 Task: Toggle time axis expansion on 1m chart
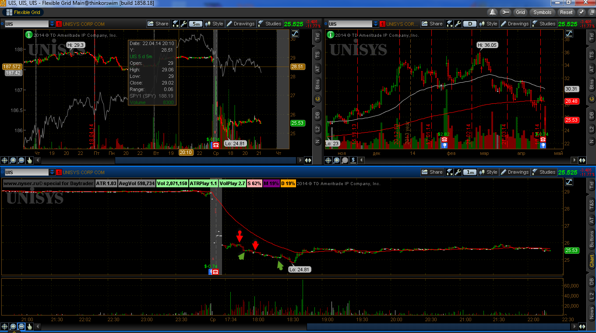tap(582, 326)
